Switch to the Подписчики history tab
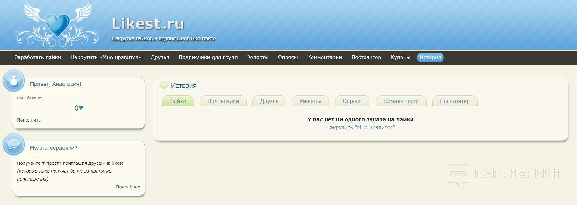577x205 pixels. 223,101
